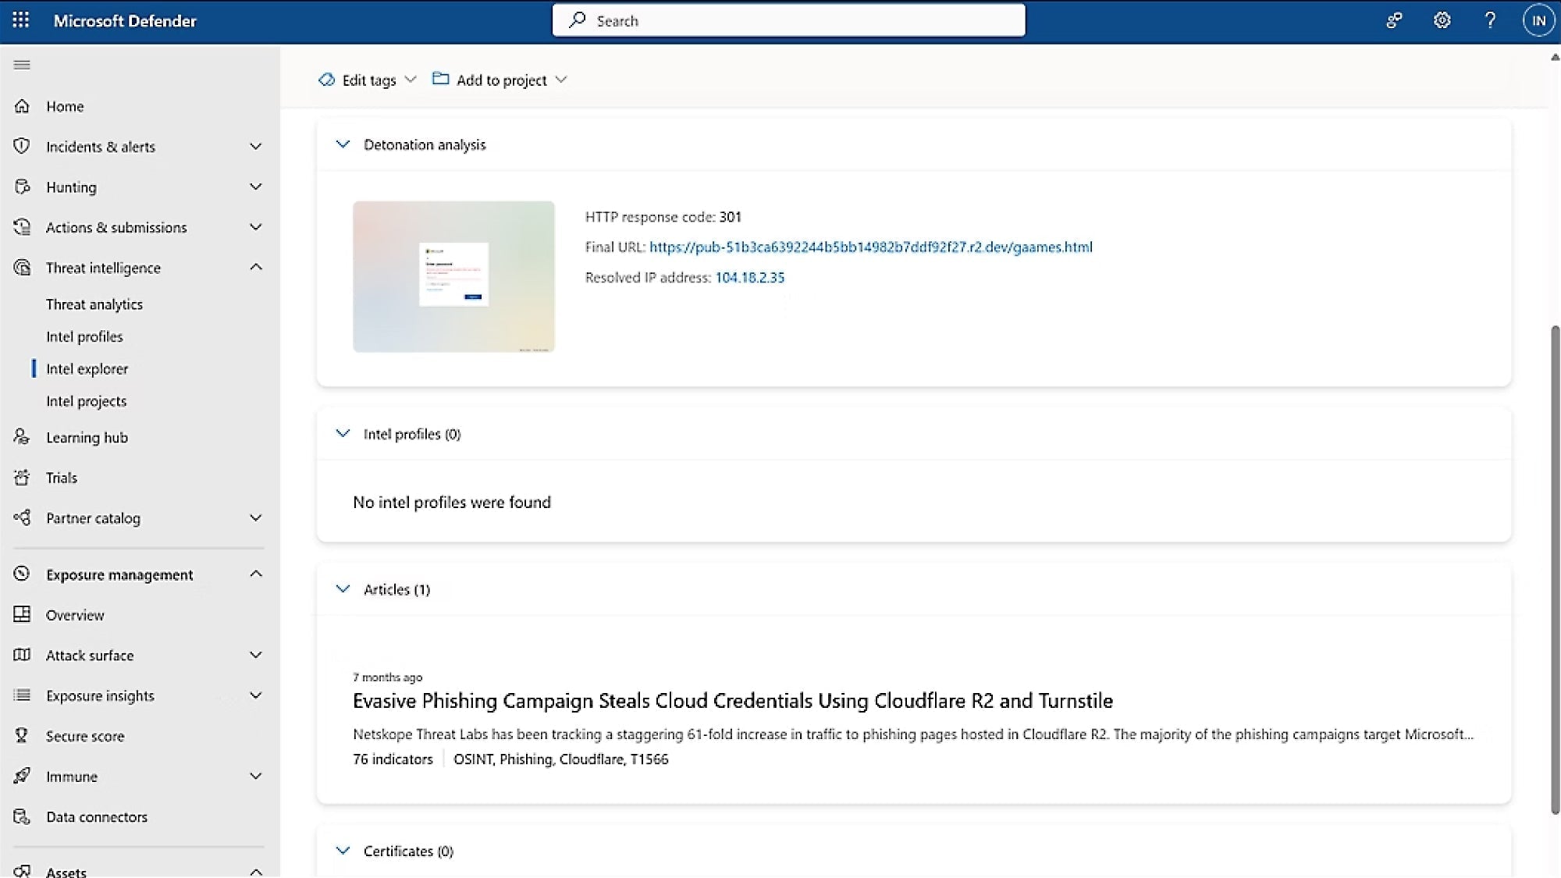Screen dimensions: 1561x878
Task: Click the Microsoft Defender title
Action: tap(125, 21)
